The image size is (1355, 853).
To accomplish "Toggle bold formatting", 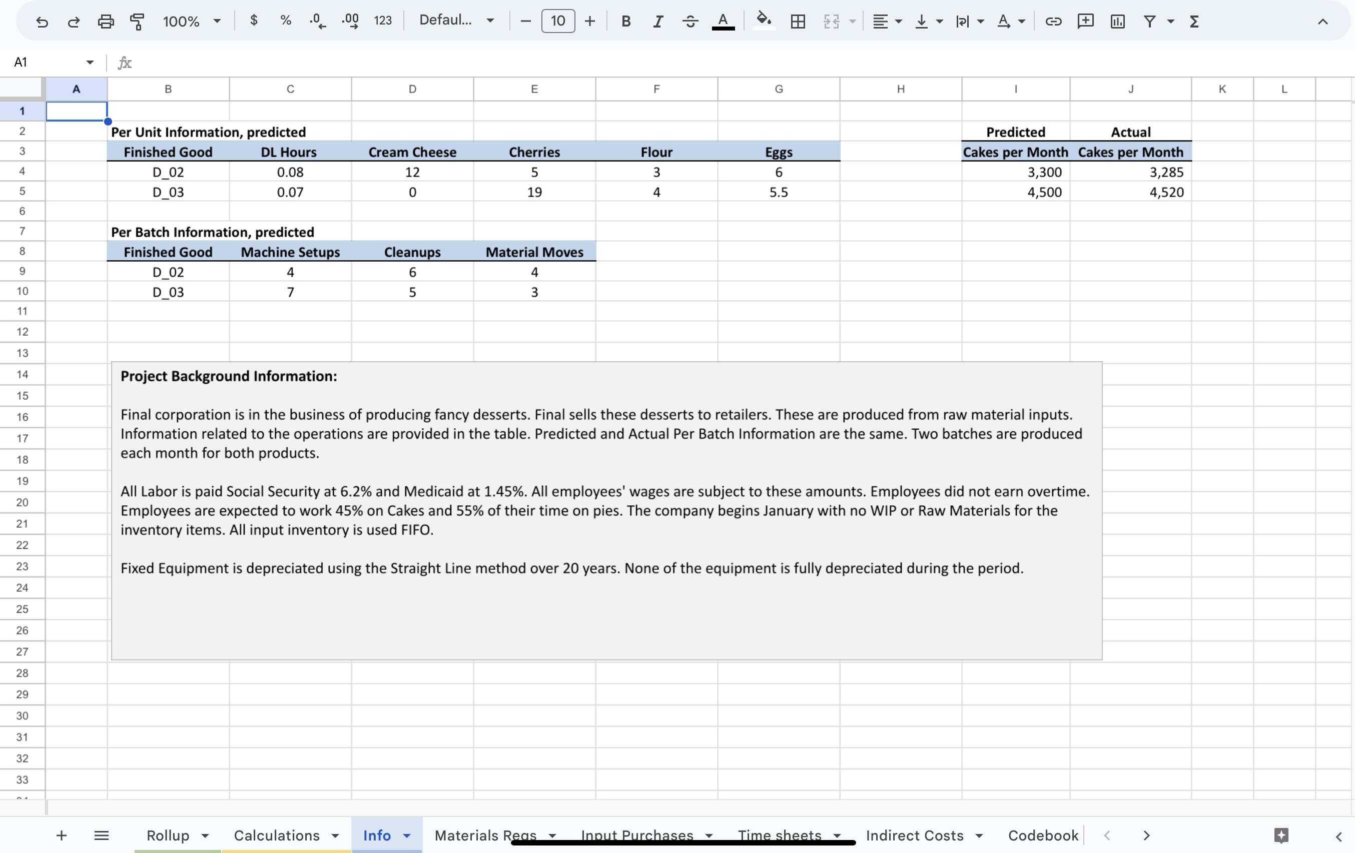I will click(626, 22).
